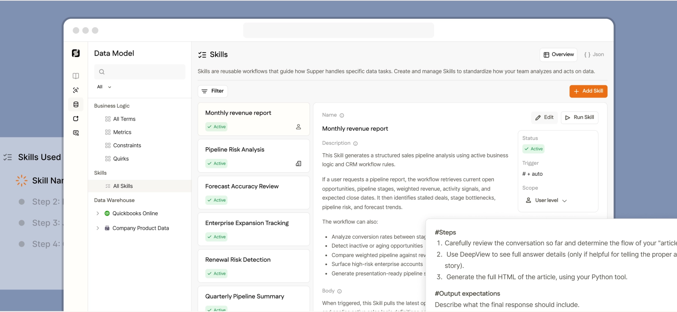Click the Supper logo in the sidebar
This screenshot has width=677, height=312.
coord(76,53)
